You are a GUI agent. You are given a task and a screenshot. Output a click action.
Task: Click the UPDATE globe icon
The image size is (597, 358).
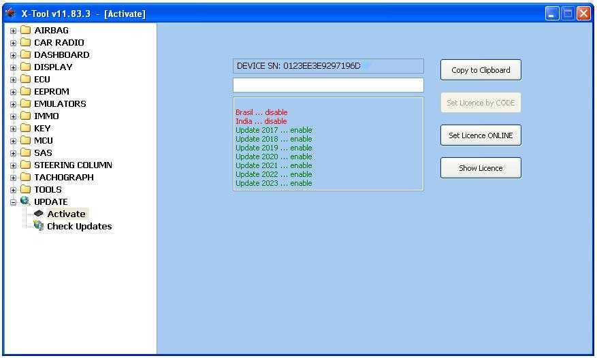click(x=25, y=201)
